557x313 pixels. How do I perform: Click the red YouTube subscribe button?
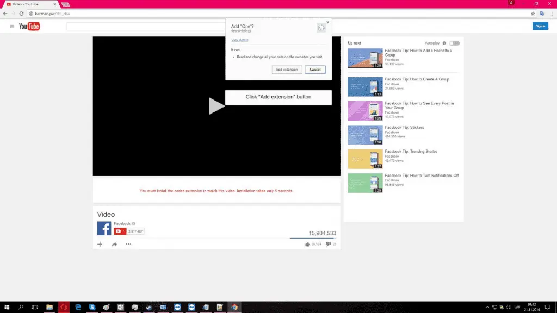coord(120,231)
